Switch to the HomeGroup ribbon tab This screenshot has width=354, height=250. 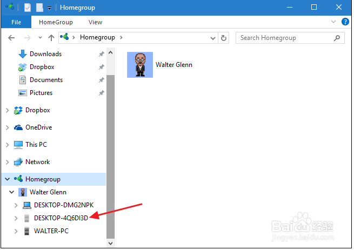click(56, 22)
